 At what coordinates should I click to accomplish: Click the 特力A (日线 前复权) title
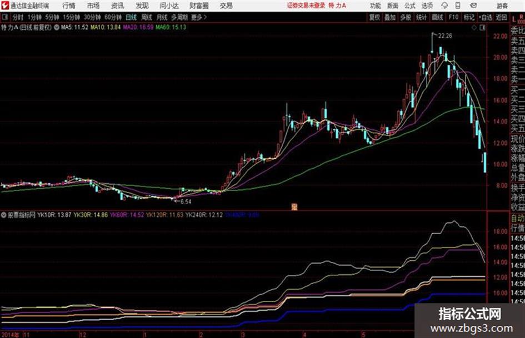27,27
